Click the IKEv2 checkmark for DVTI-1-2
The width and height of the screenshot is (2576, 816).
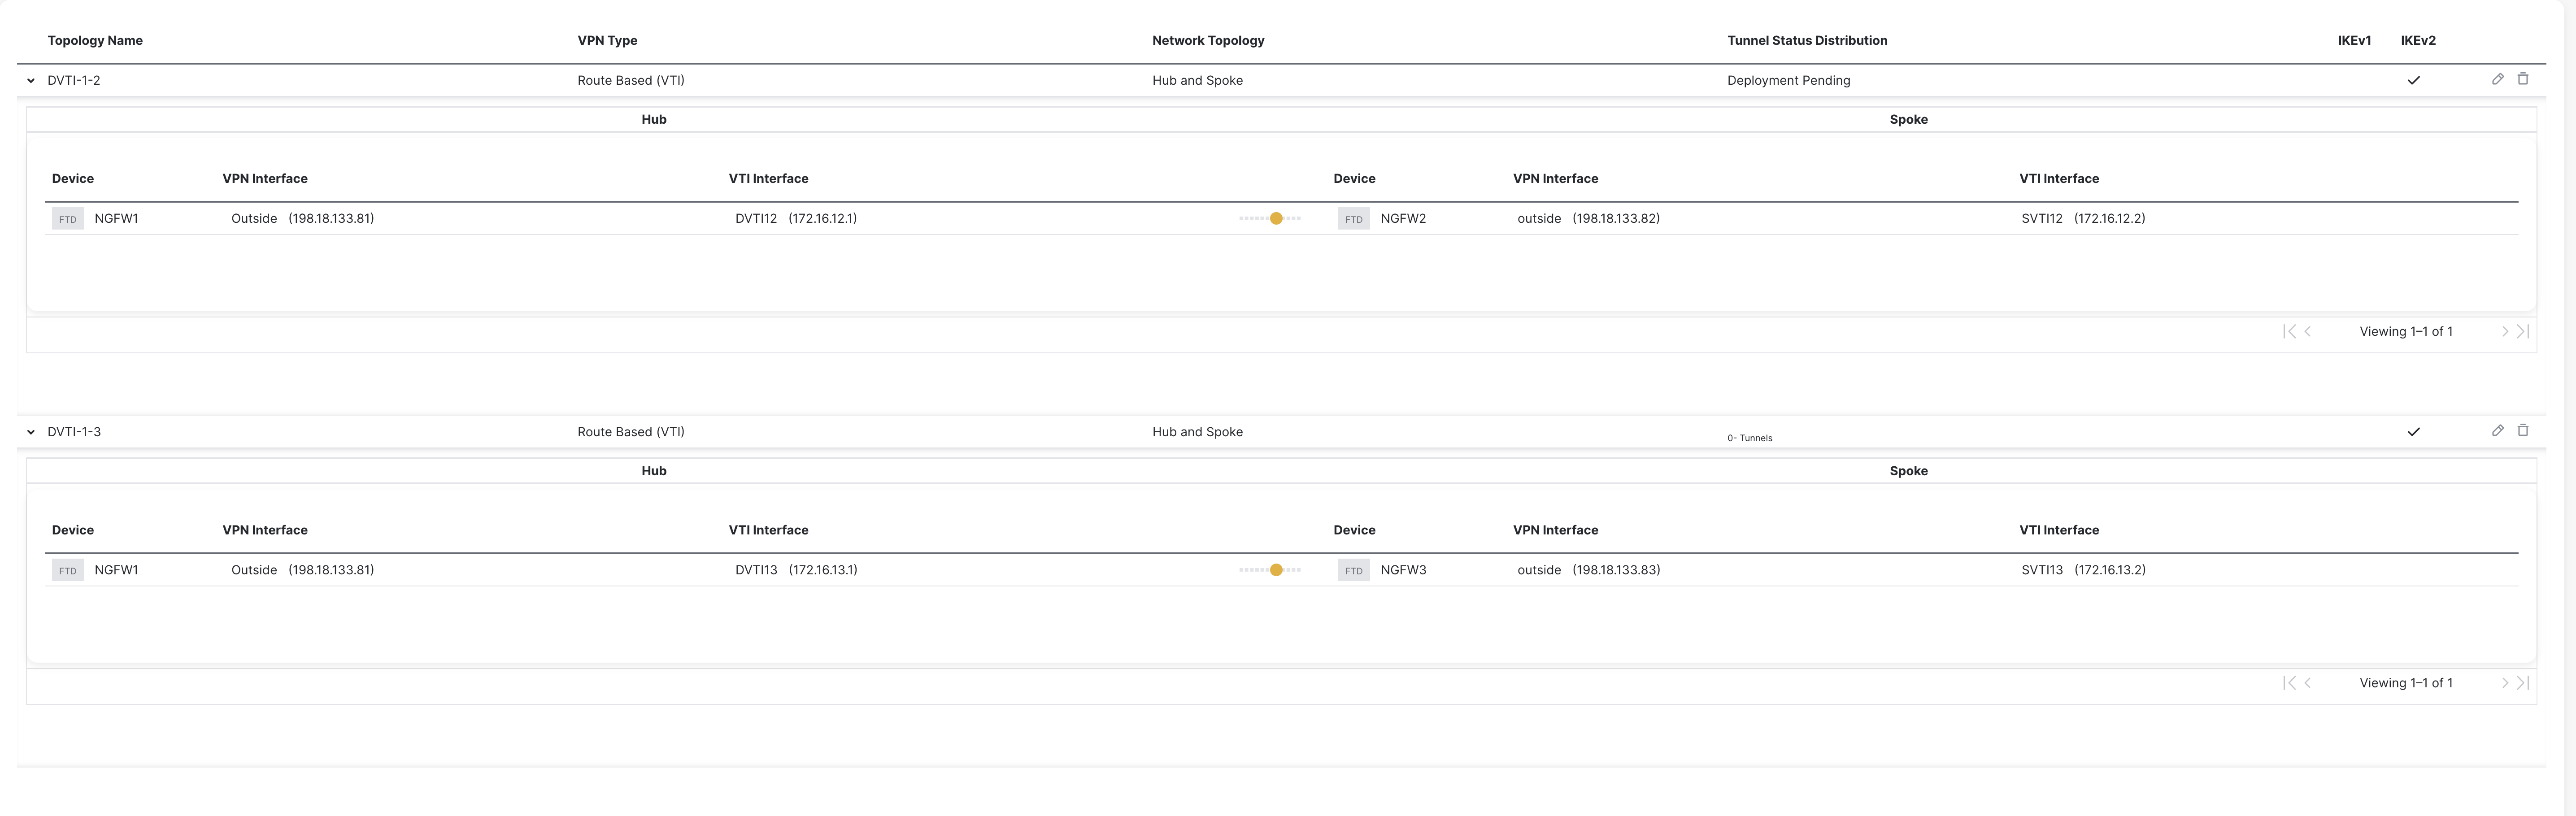pyautogui.click(x=2413, y=80)
